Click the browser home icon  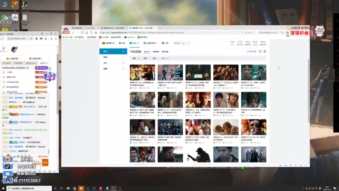tap(87, 33)
